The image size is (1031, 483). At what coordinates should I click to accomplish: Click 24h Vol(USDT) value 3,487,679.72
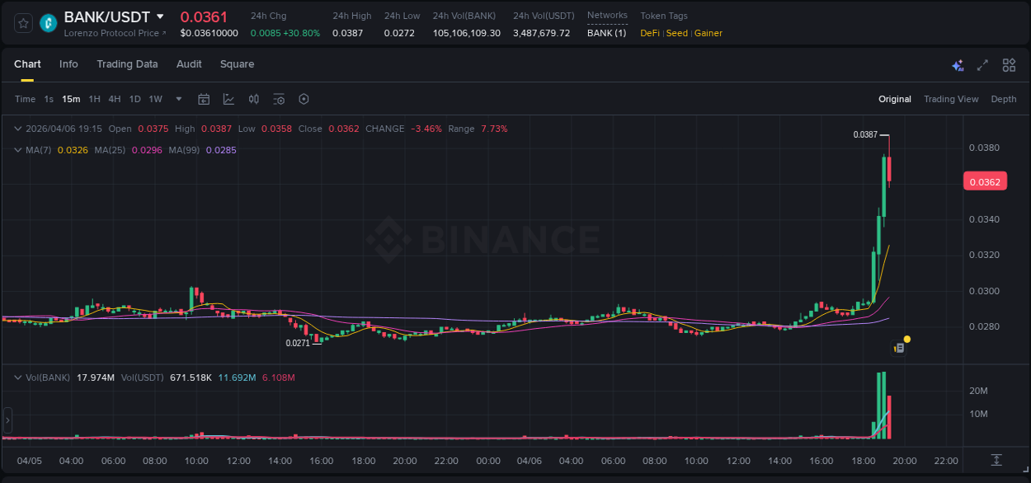coord(541,33)
